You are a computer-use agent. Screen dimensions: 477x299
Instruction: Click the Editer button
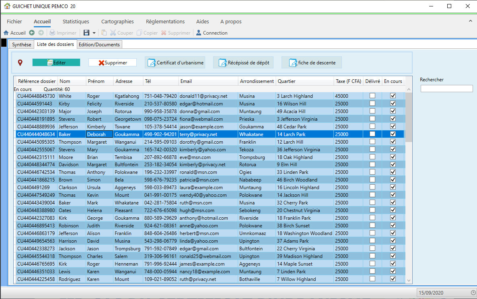click(x=56, y=62)
